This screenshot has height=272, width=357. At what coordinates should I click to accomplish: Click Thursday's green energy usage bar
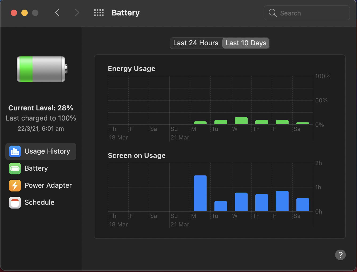pos(262,122)
